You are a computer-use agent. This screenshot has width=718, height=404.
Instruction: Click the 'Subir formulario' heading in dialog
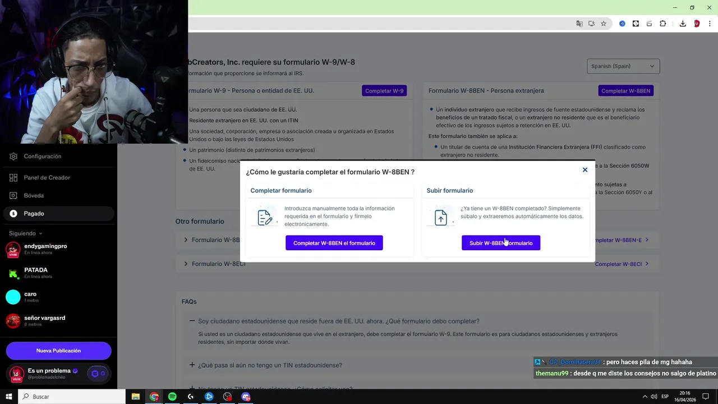click(450, 191)
